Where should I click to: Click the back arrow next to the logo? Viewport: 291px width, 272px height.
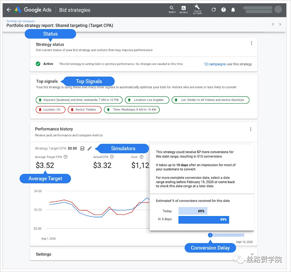tap(8, 10)
